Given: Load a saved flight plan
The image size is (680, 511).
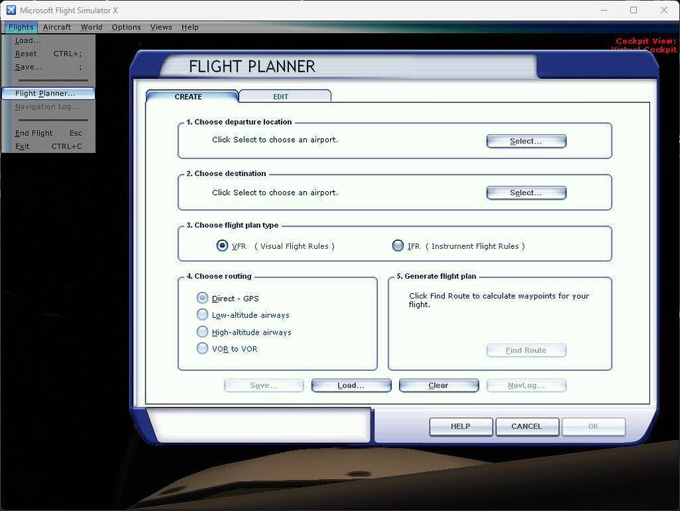Looking at the screenshot, I should tap(351, 385).
